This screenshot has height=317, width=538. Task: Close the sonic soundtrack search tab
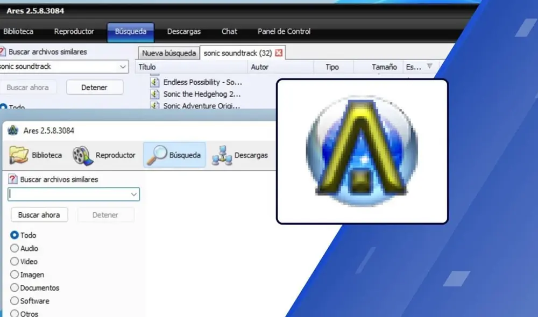click(x=279, y=53)
